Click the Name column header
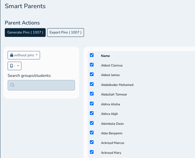The image size is (195, 158). [105, 56]
